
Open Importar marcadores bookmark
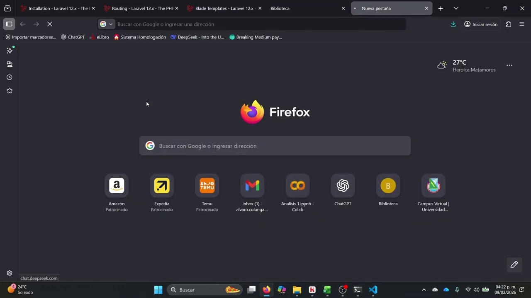30,37
